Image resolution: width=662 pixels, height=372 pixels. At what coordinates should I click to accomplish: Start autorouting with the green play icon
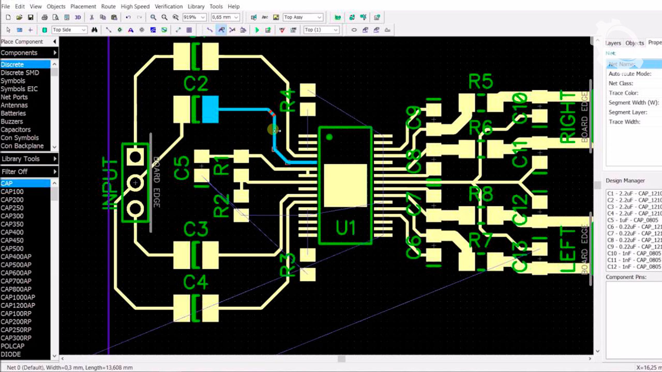[257, 30]
